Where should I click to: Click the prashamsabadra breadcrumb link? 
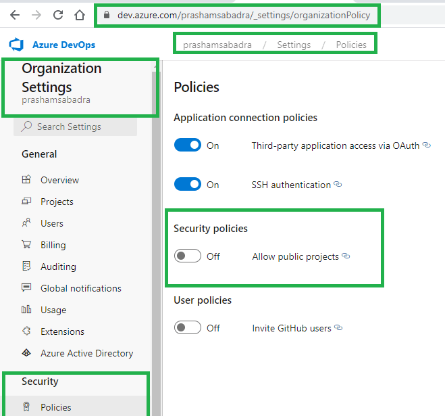(217, 45)
